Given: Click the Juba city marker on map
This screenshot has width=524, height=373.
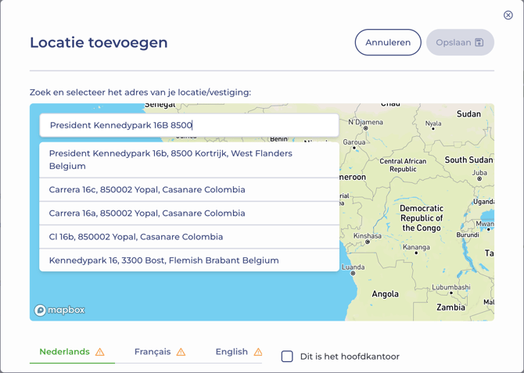Looking at the screenshot, I should coord(479,179).
